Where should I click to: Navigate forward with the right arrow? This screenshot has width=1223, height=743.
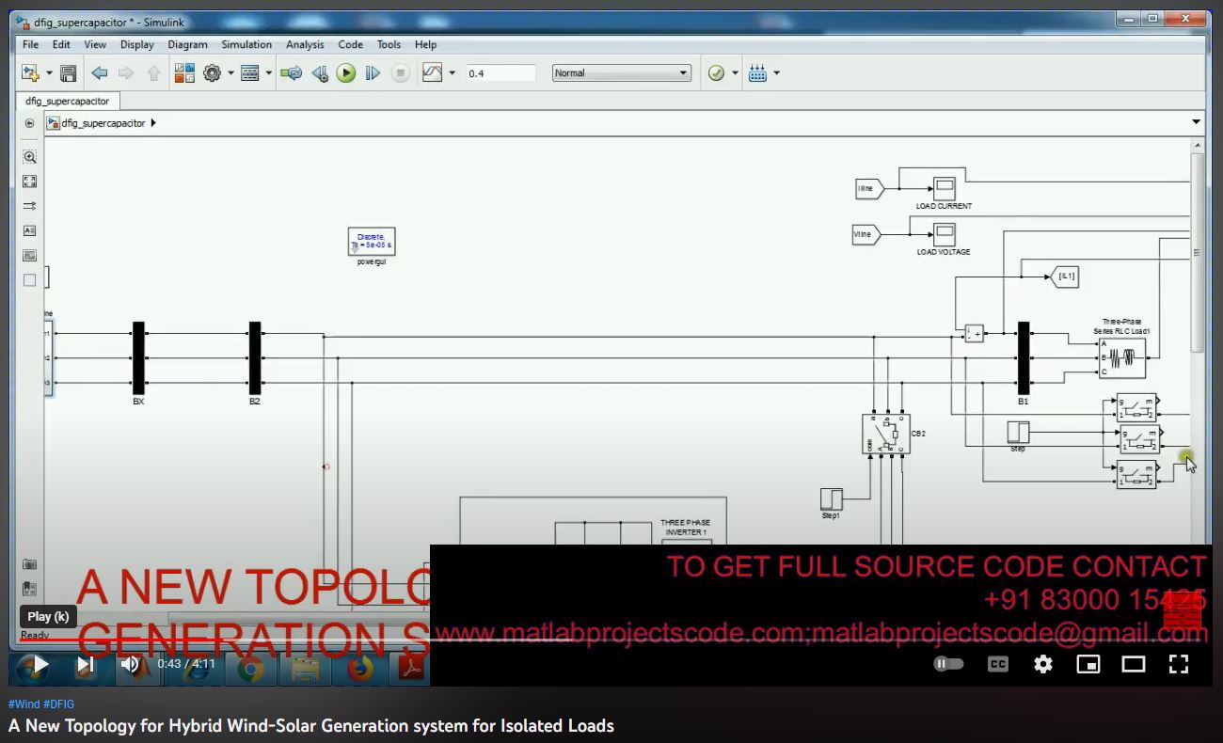pos(126,73)
